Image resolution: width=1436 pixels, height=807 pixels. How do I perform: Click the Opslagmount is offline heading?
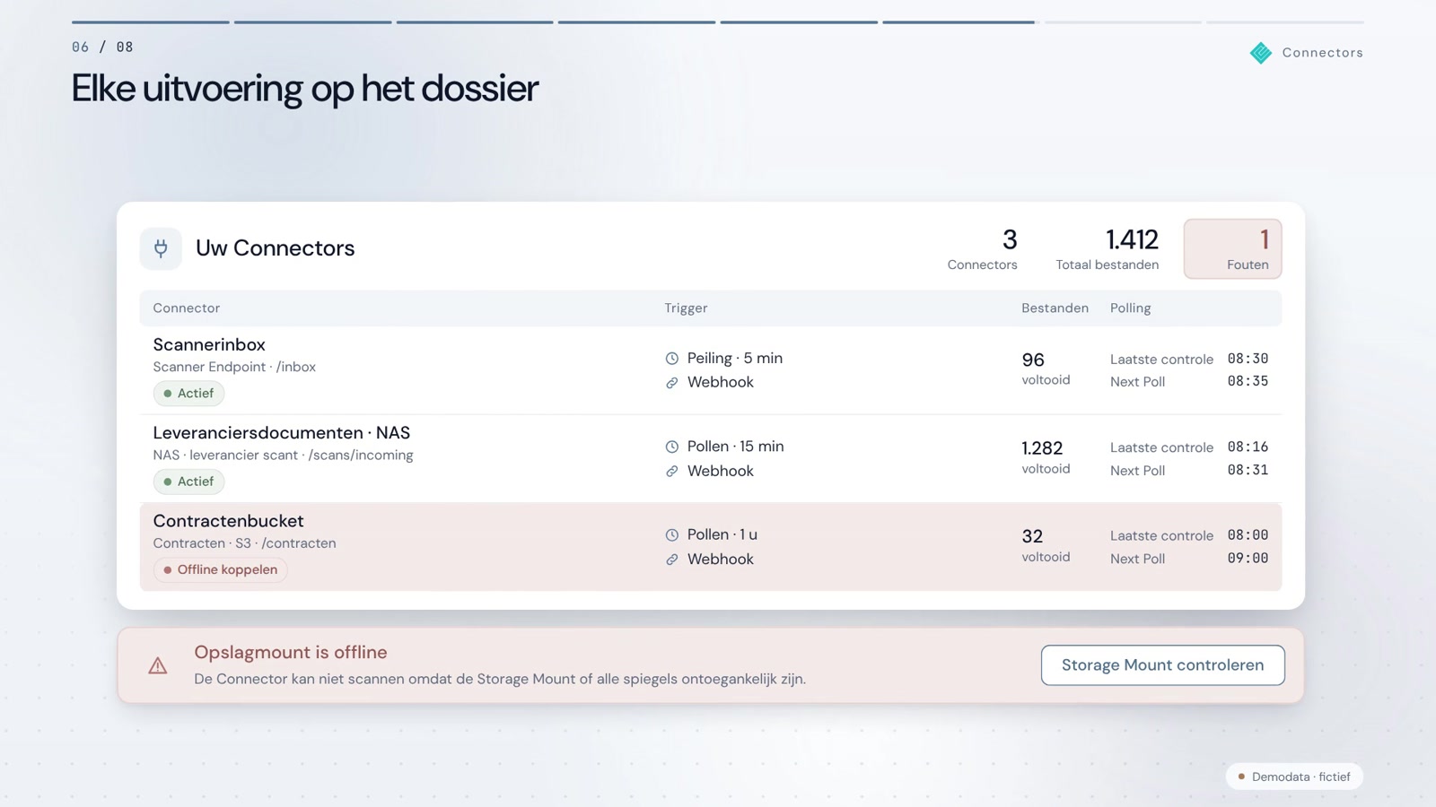(291, 653)
